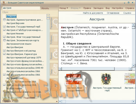The image size is (136, 104).
Task: Select Австро-итальянская война 1848-49 entry
Action: click(25, 68)
